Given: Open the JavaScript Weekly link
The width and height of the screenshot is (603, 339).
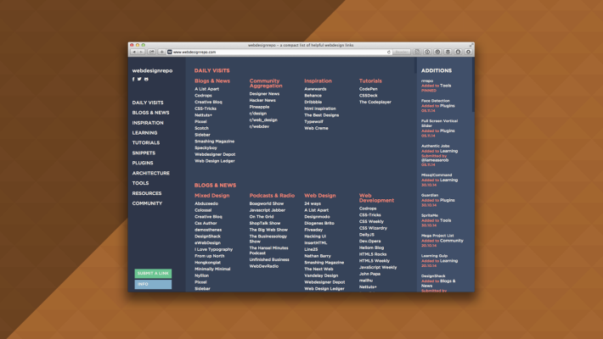Looking at the screenshot, I should tap(378, 267).
